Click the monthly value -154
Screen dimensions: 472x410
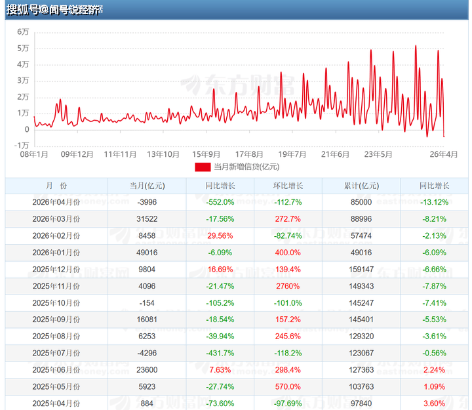pyautogui.click(x=147, y=303)
